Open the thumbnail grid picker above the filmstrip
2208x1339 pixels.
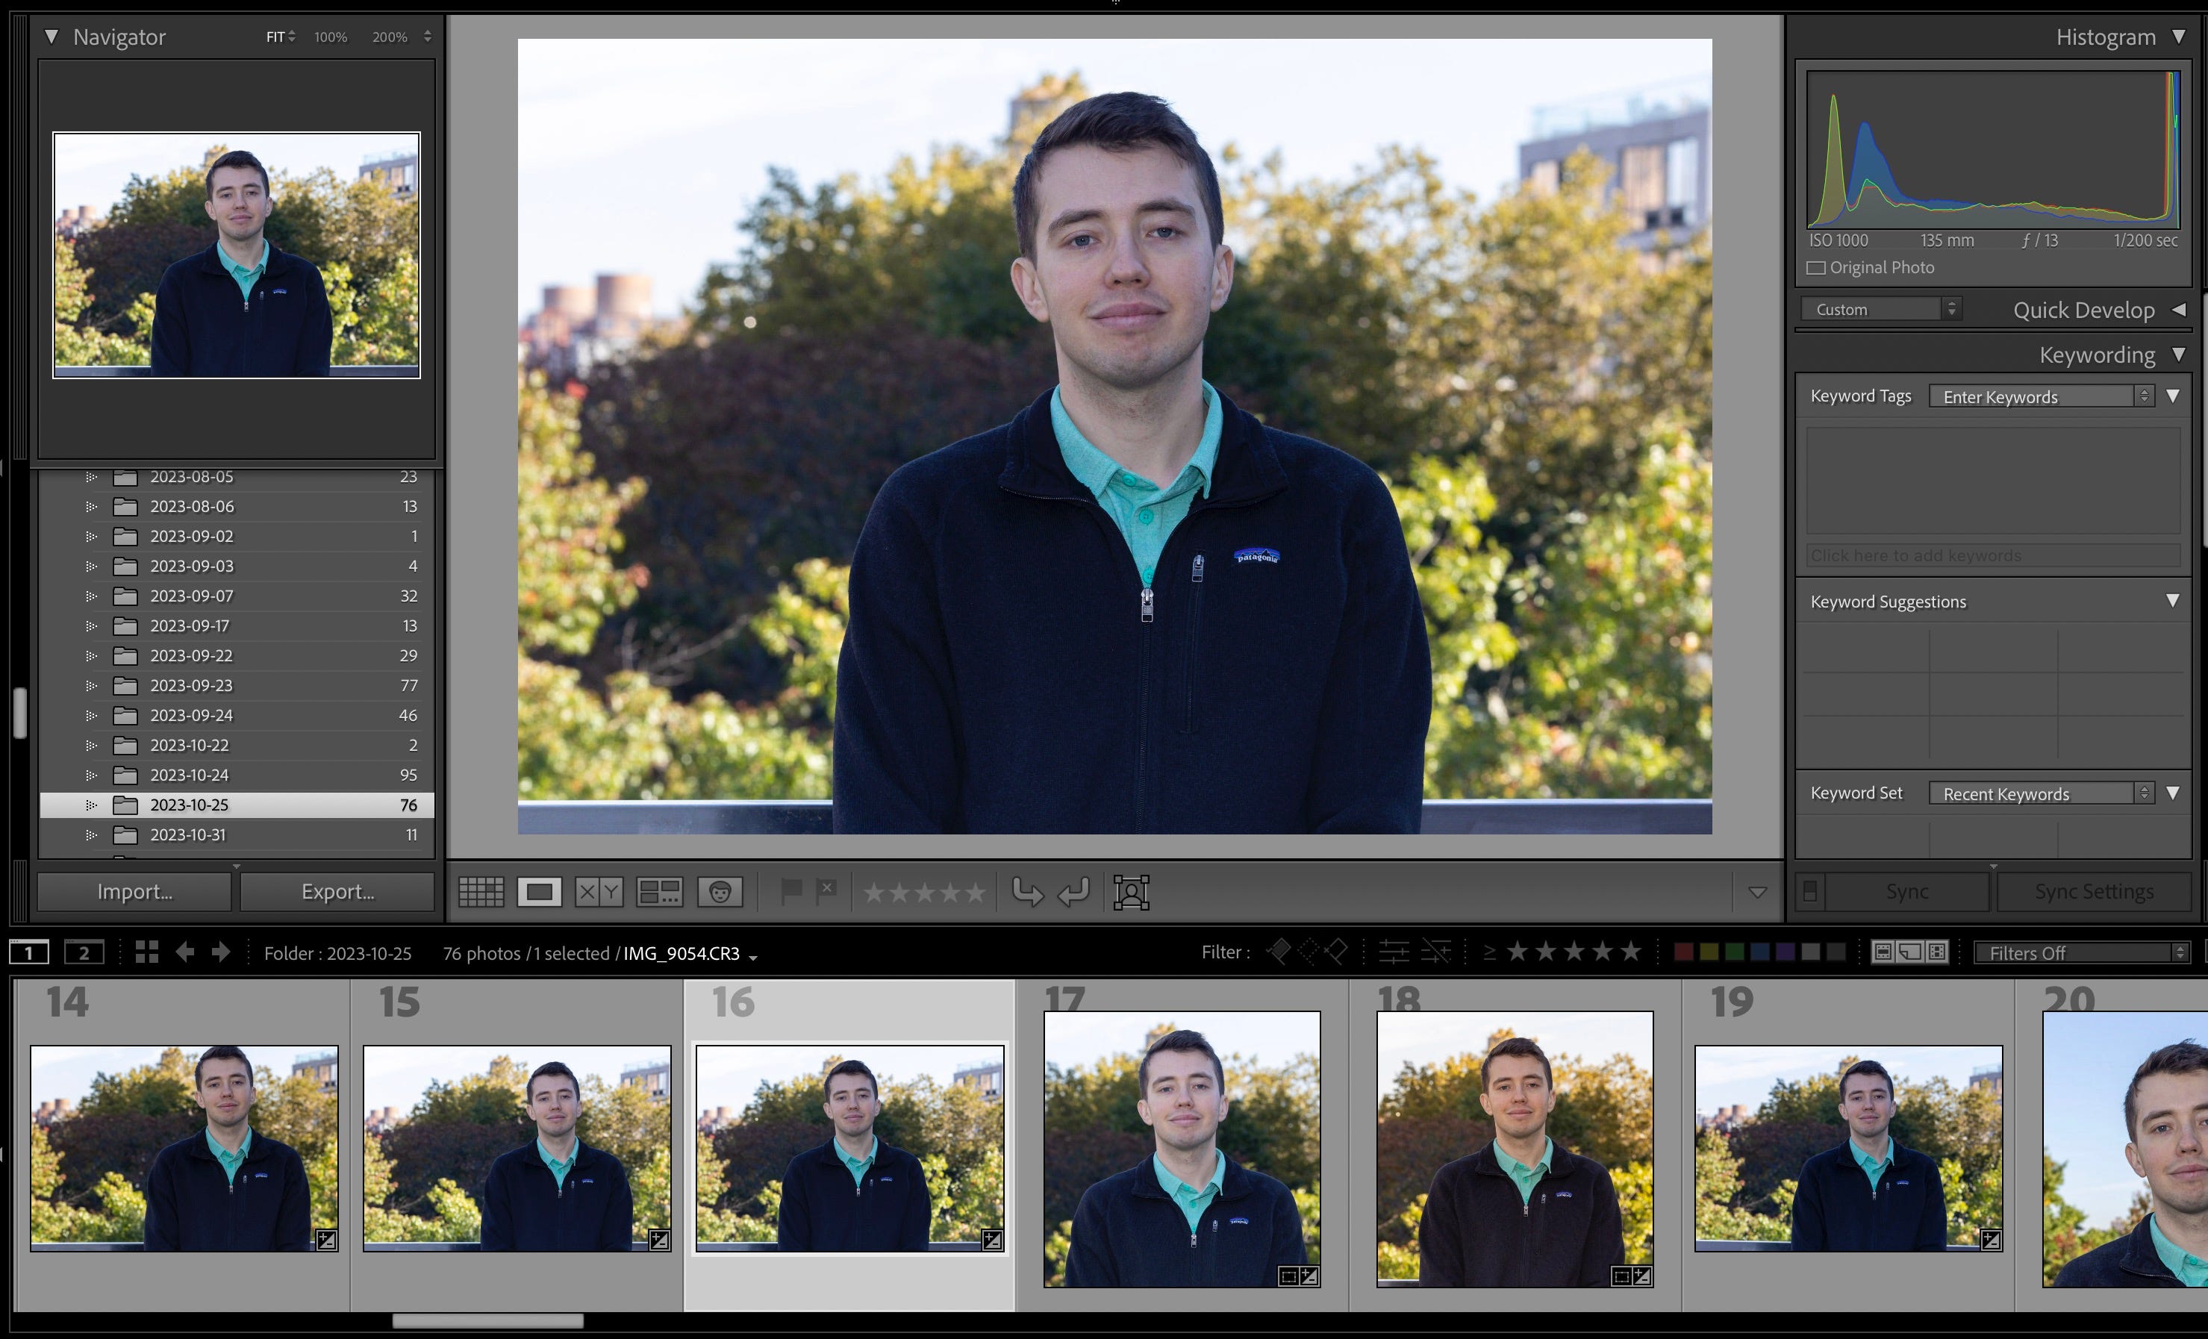pos(146,952)
